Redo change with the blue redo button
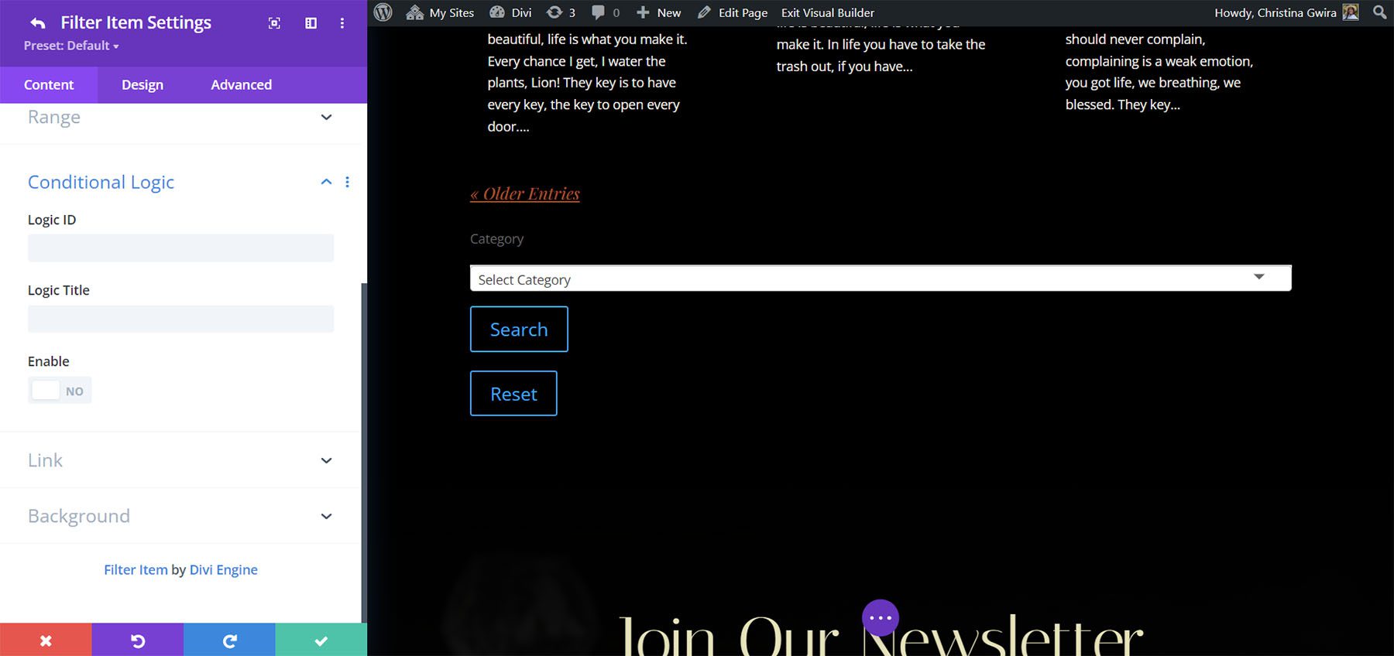 pyautogui.click(x=229, y=640)
